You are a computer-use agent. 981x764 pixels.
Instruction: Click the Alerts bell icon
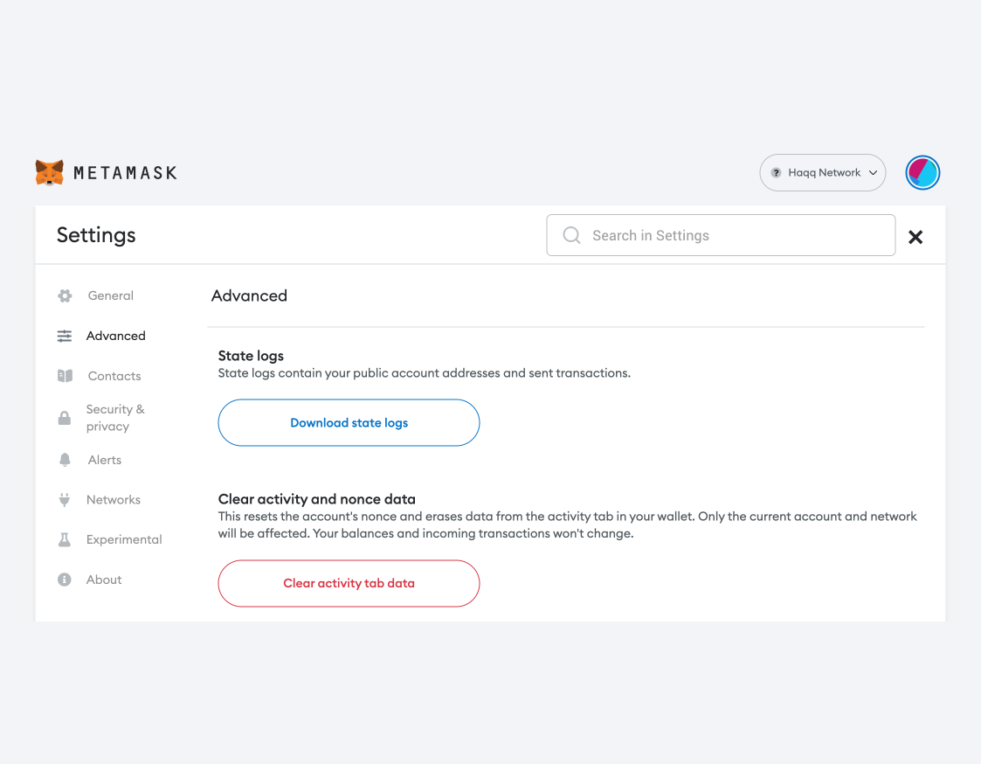[x=65, y=460]
